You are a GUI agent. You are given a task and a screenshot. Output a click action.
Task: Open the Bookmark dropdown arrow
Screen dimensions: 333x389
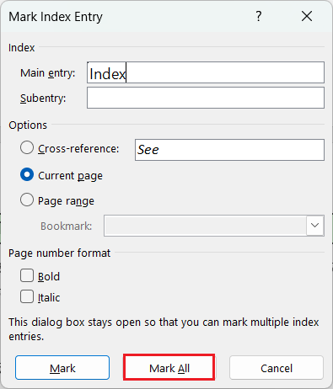[315, 226]
